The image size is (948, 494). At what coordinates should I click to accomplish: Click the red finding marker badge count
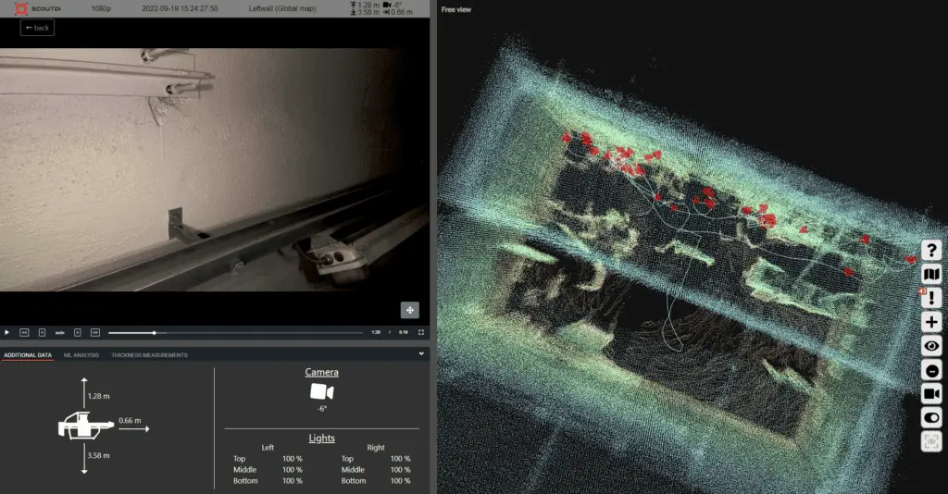[x=923, y=291]
